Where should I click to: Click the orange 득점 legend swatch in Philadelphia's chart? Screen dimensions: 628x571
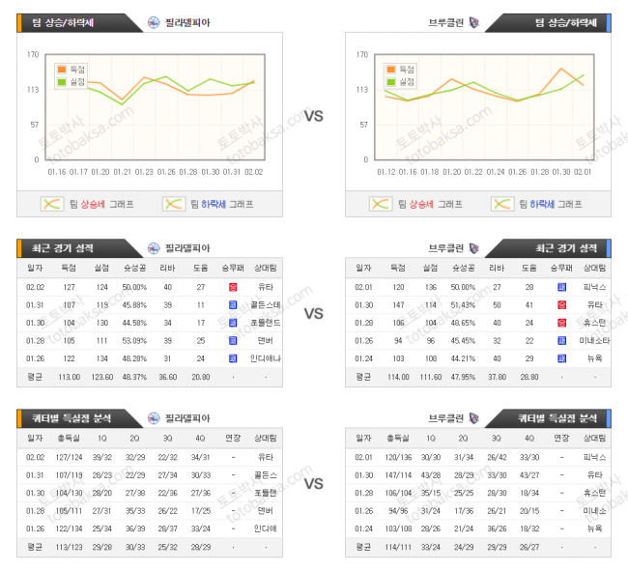tap(60, 70)
